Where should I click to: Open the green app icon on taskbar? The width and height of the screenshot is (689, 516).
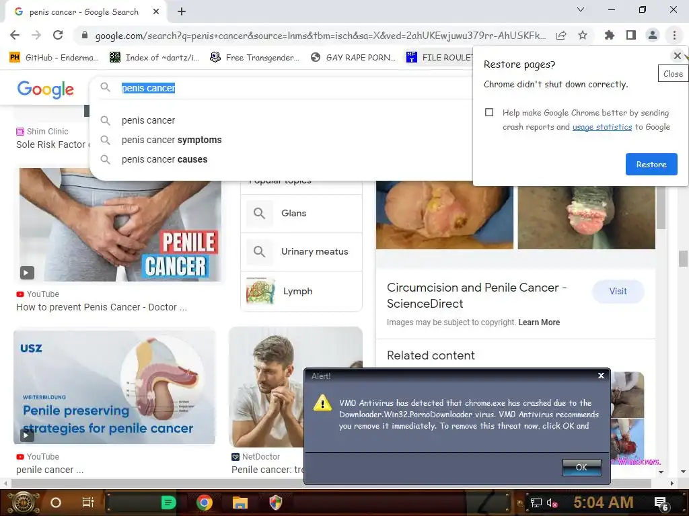tap(168, 503)
